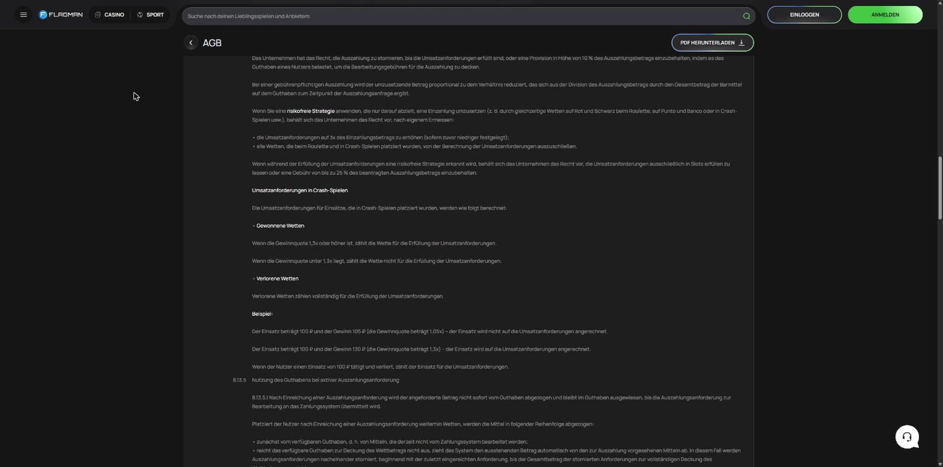Click the search magnifier icon
This screenshot has width=943, height=467.
746,16
